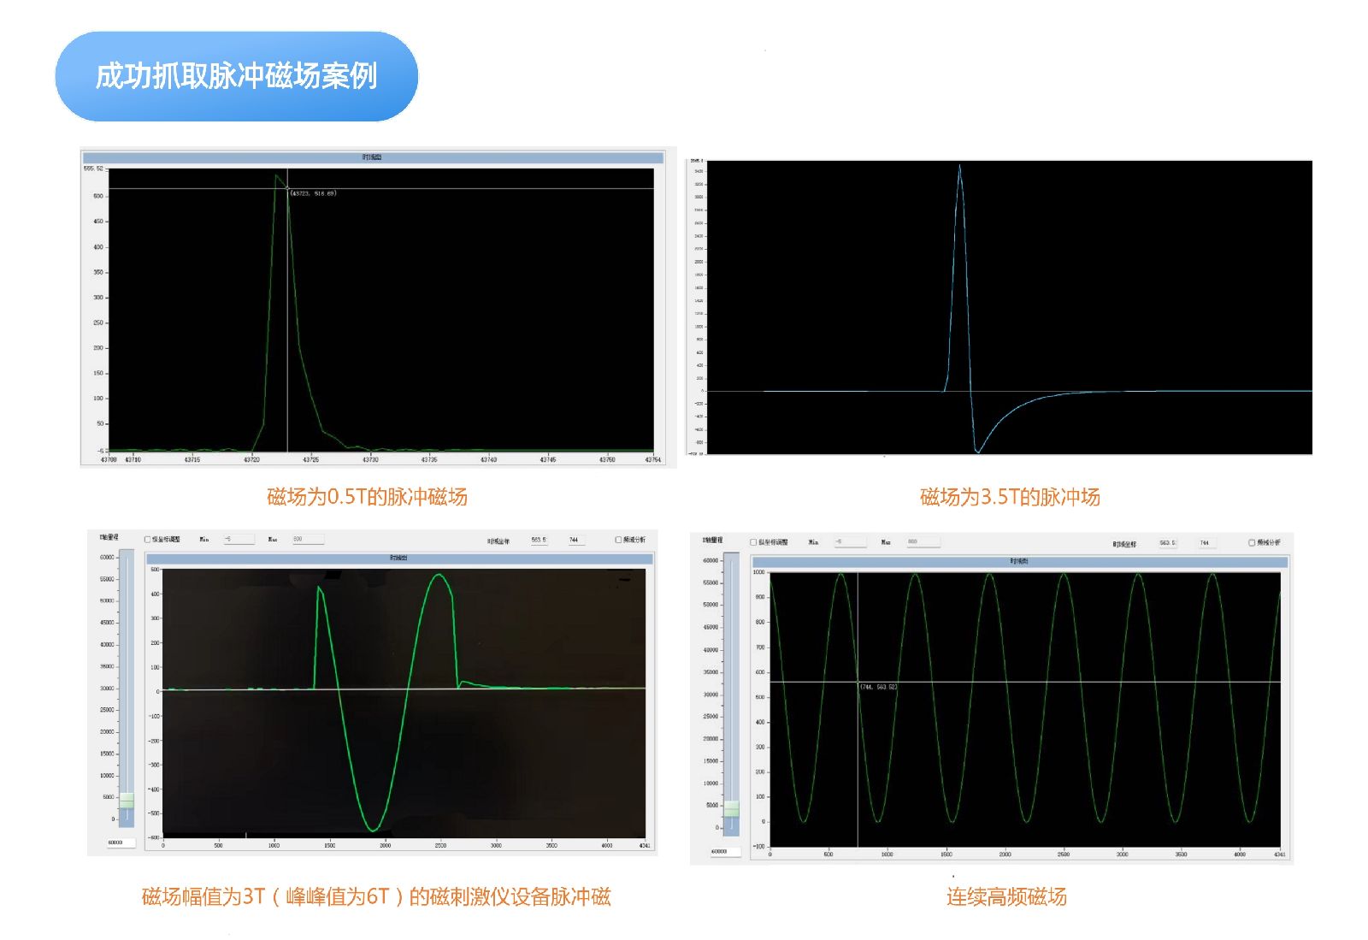
Task: Click the Min input field in the 3T pulse panel
Action: [x=239, y=540]
